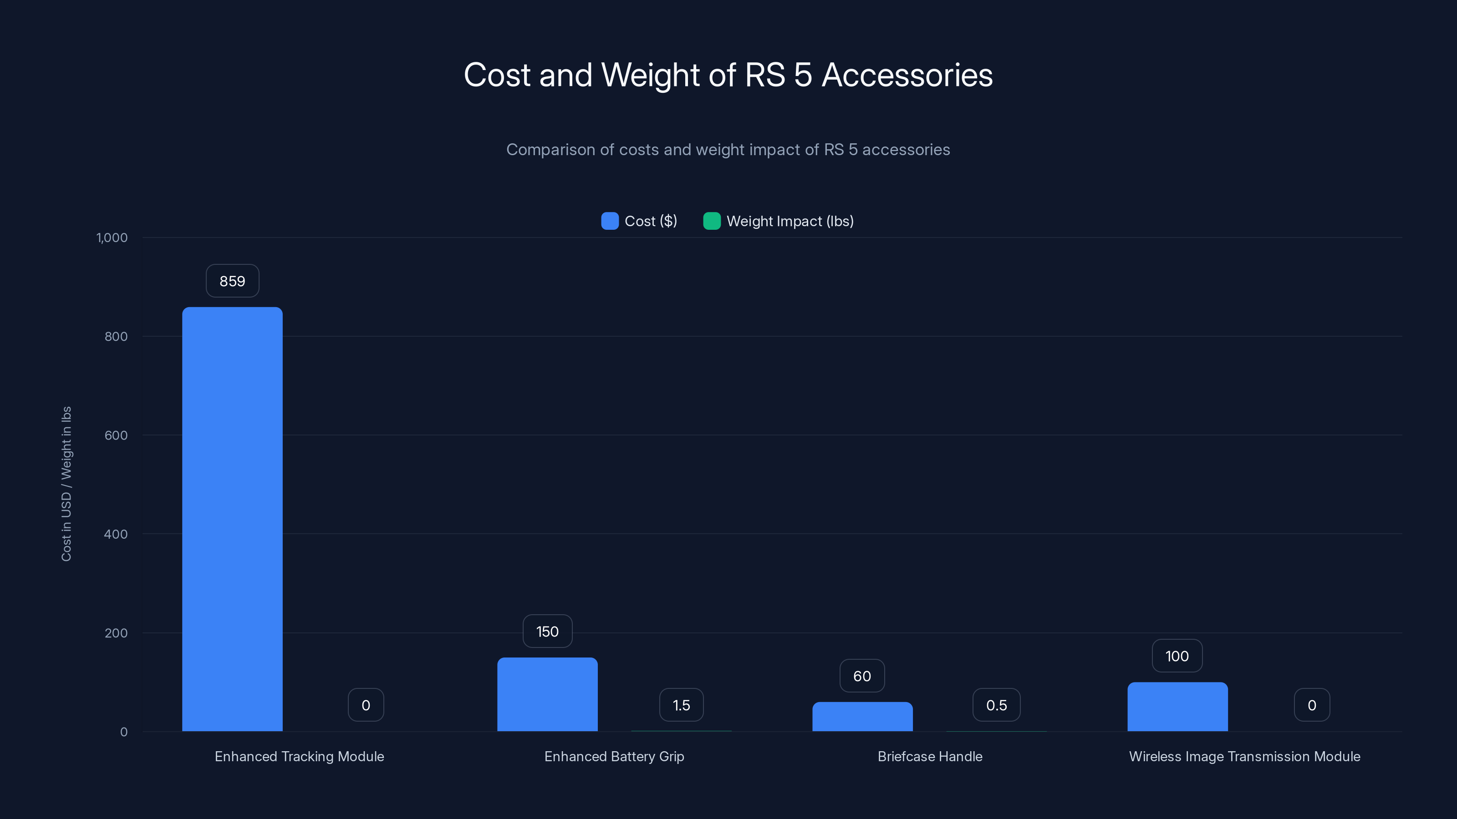This screenshot has width=1457, height=819.
Task: Click the green Weight Impact legend swatch
Action: pos(712,221)
